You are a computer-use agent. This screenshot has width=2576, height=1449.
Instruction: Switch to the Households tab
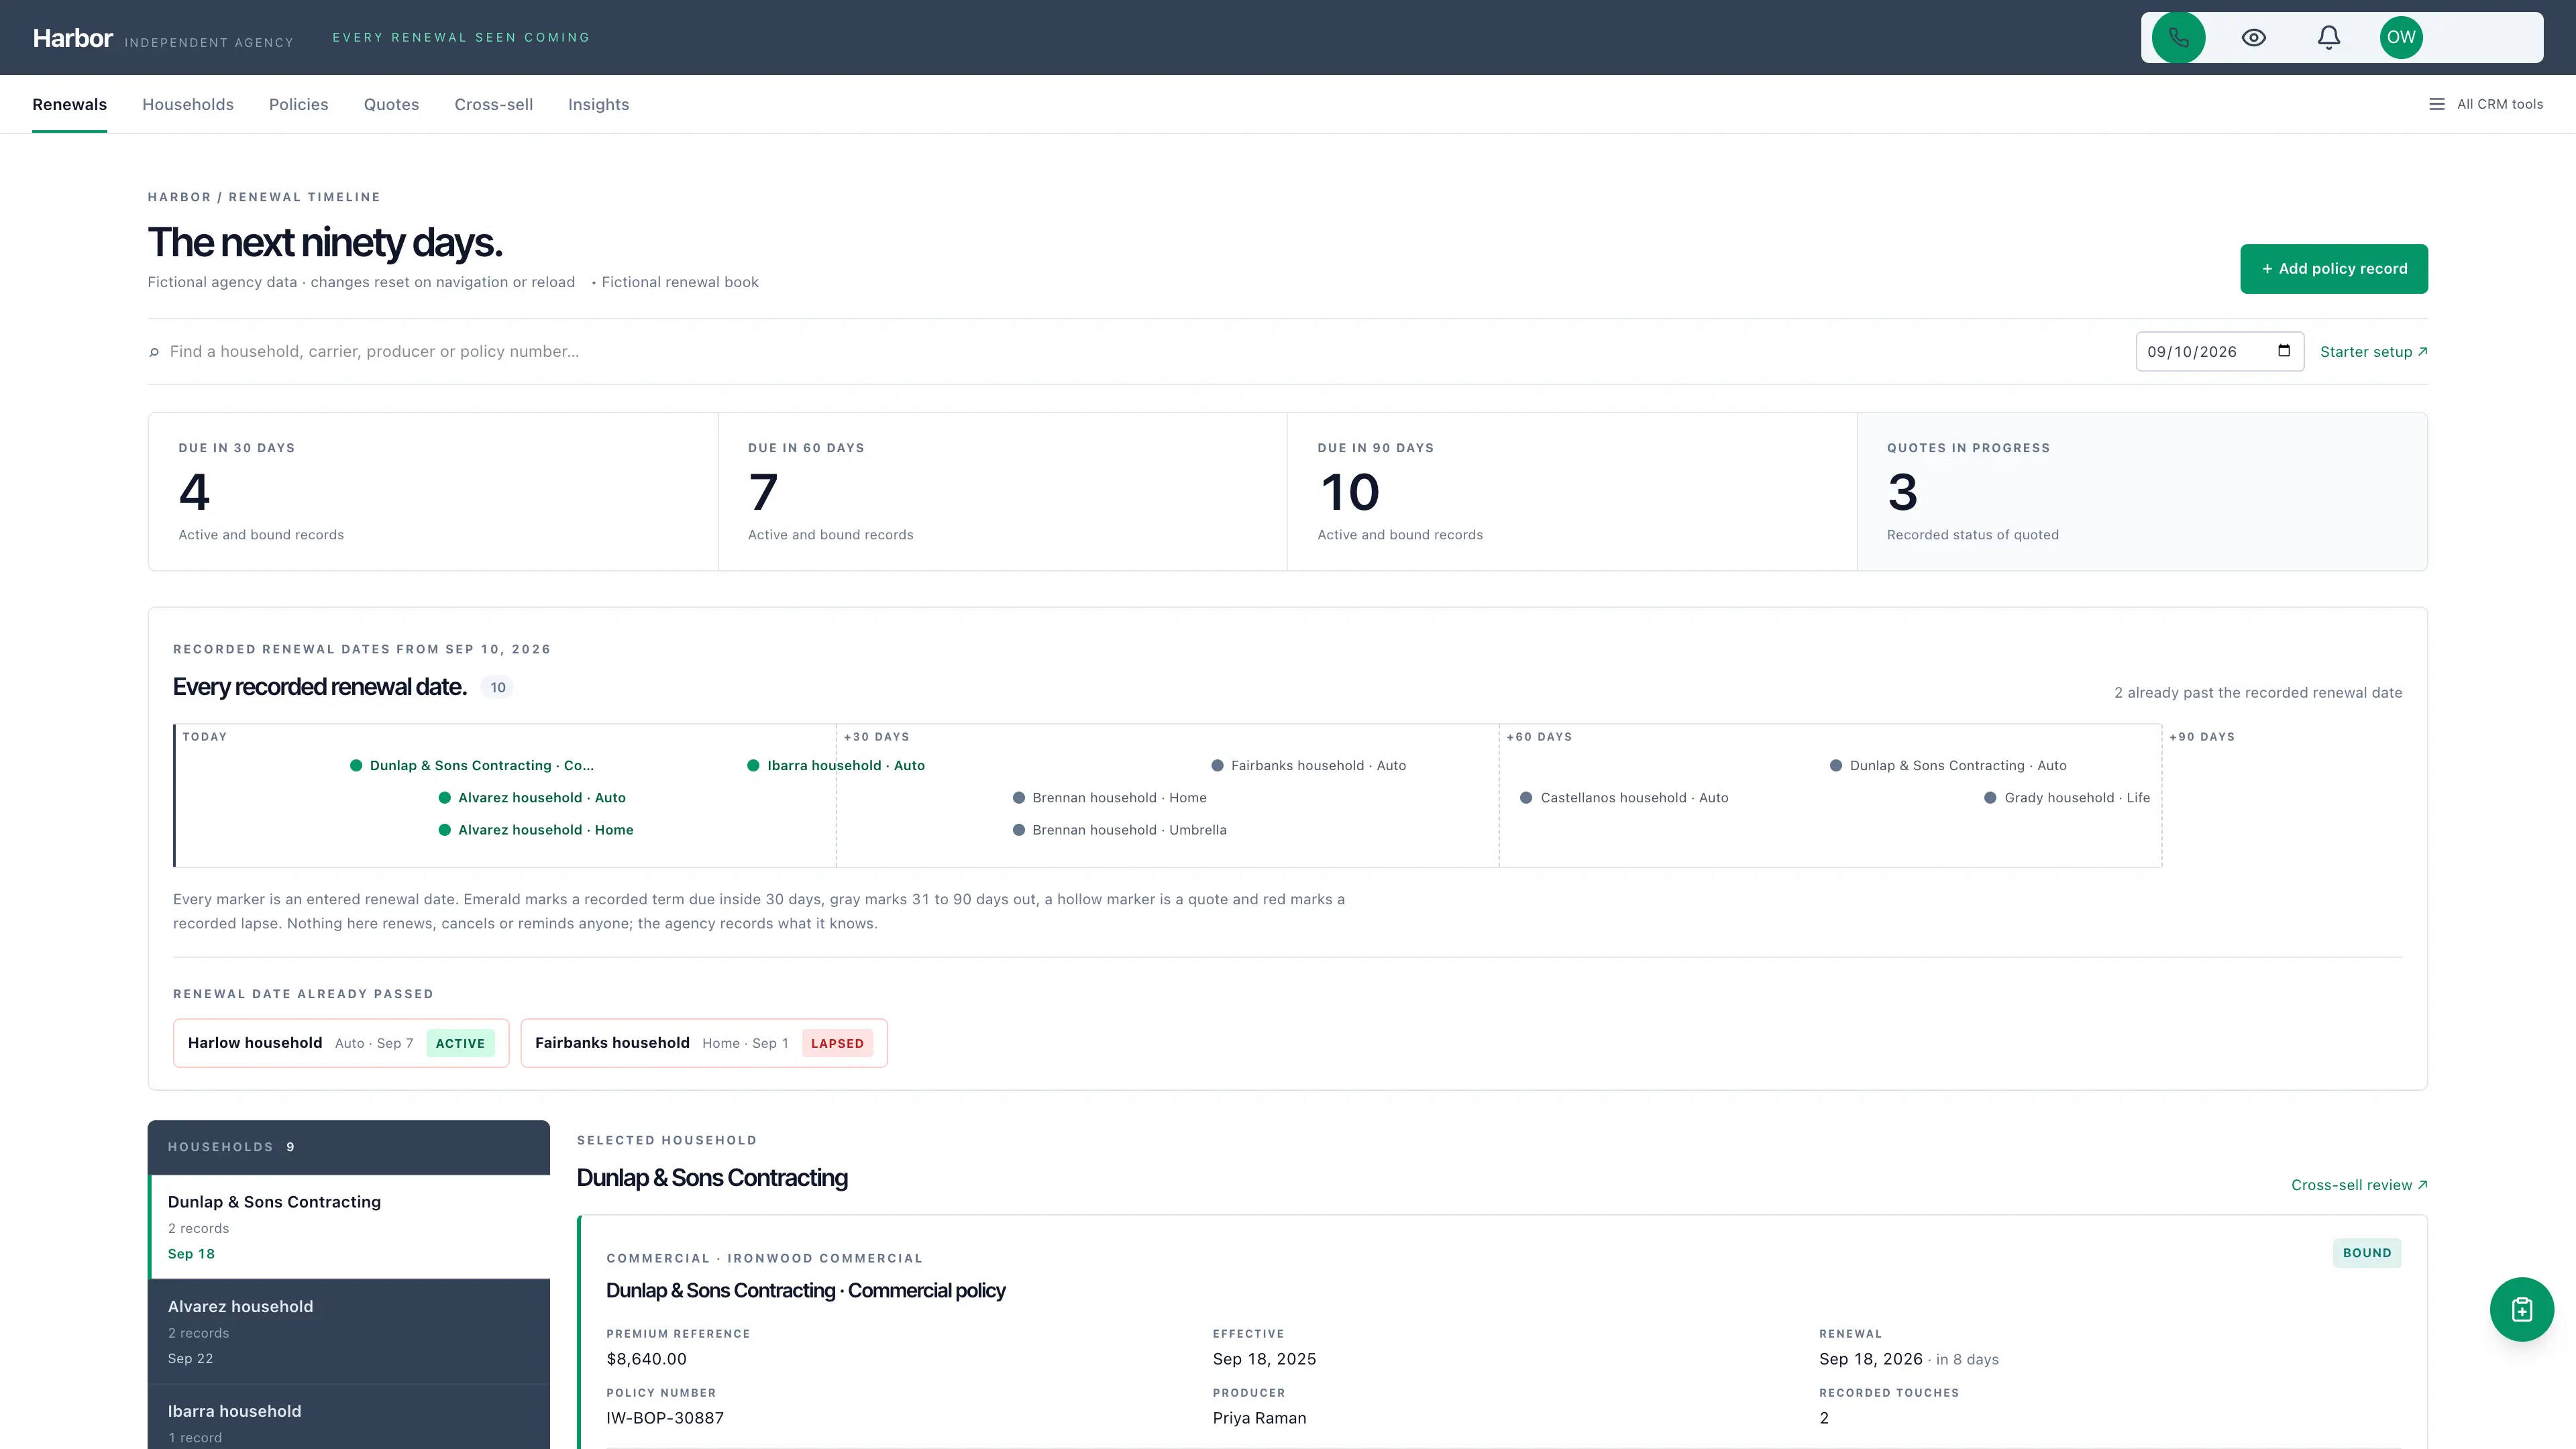pos(188,104)
